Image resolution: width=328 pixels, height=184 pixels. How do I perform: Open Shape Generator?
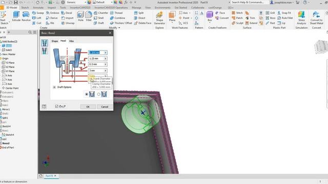click(159, 18)
